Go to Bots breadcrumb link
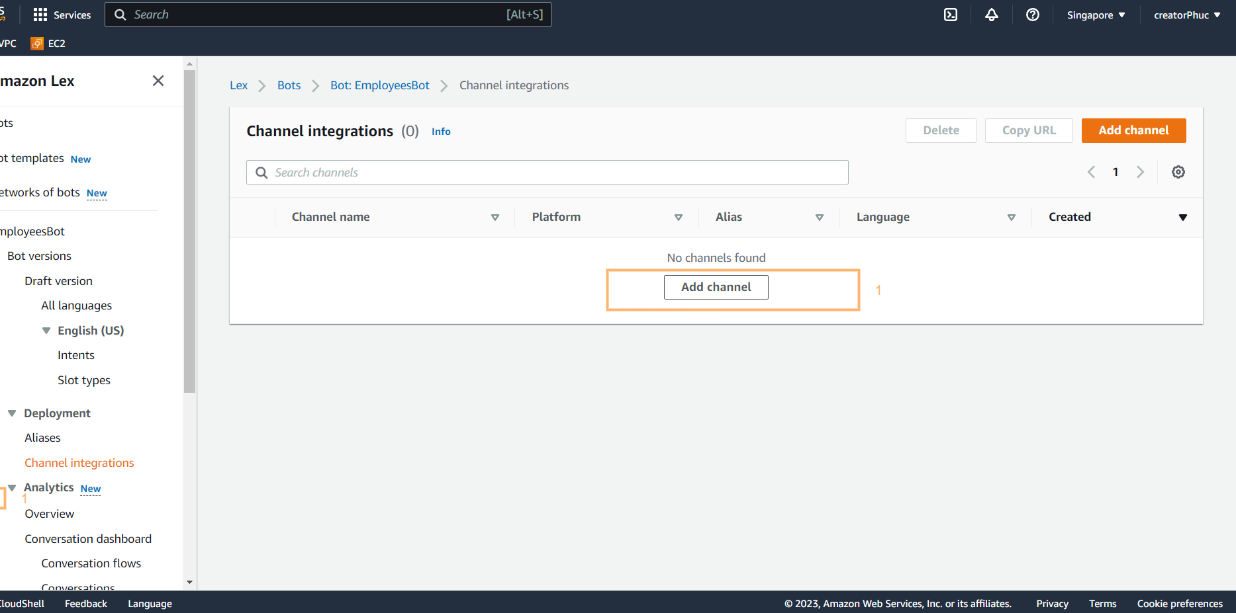The width and height of the screenshot is (1236, 613). [289, 85]
